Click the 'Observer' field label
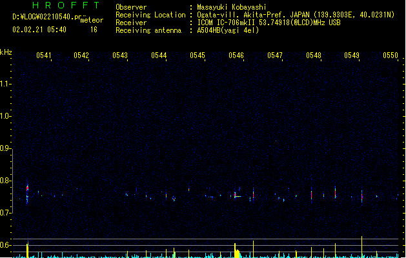 tap(131, 7)
